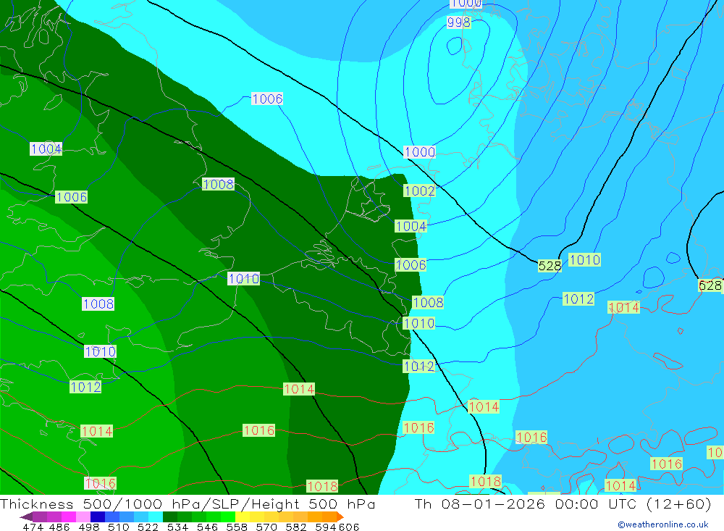Click the legend value 498
The image size is (724, 531).
click(x=89, y=527)
